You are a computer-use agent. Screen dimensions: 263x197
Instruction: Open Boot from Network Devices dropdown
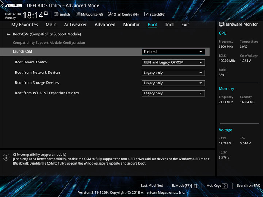[x=173, y=73]
